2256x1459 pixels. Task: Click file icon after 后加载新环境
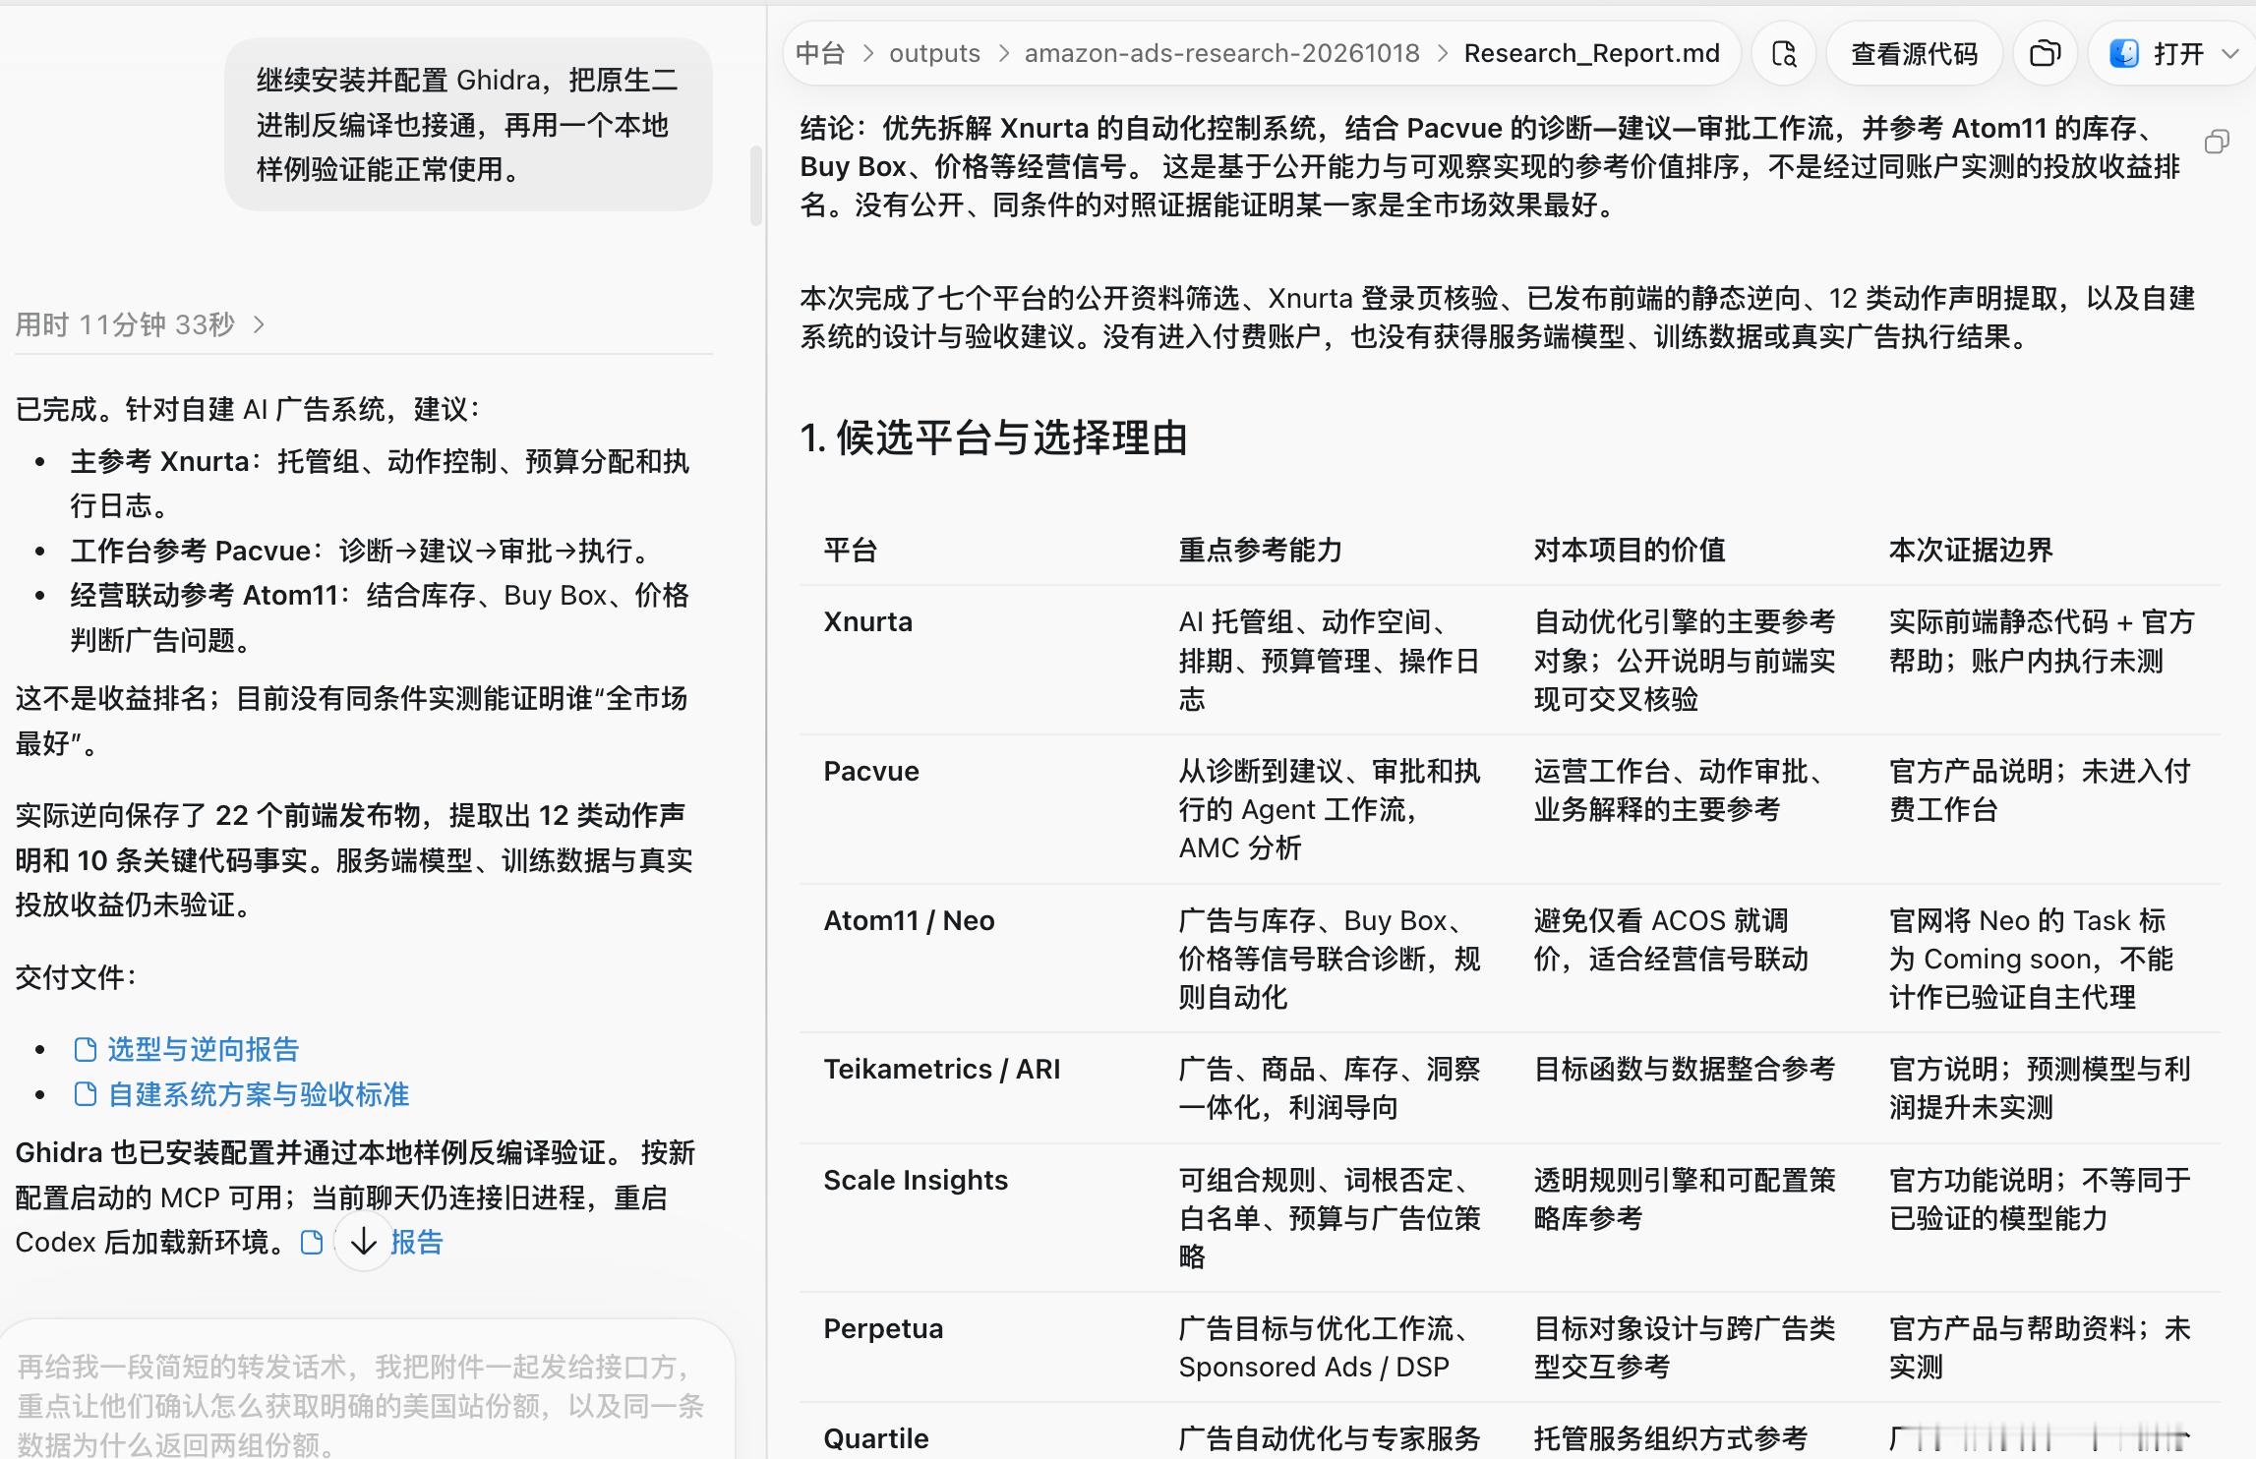[312, 1243]
